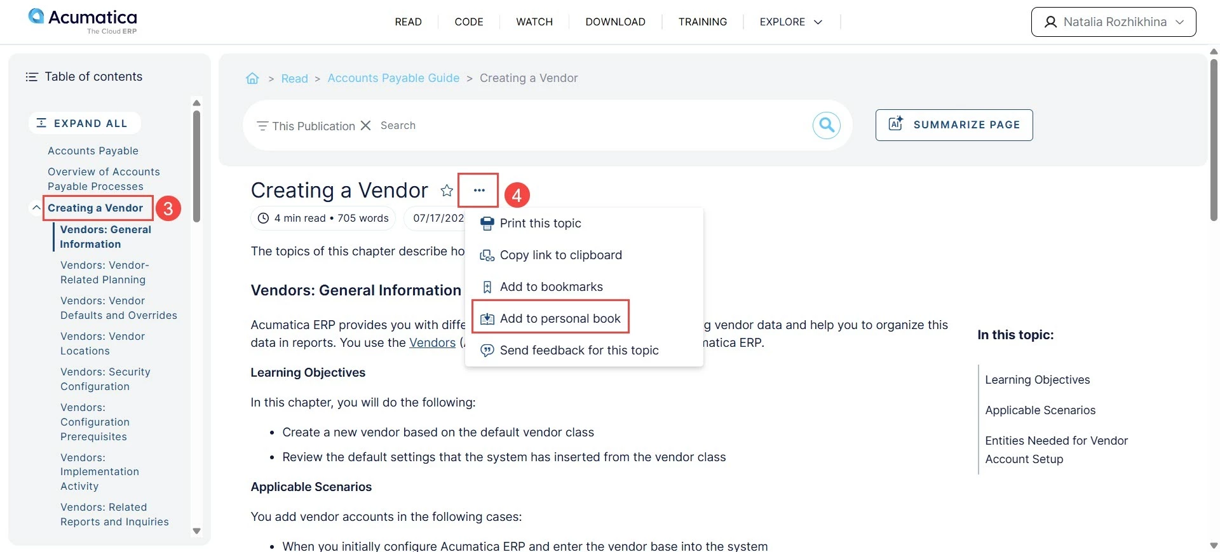The height and width of the screenshot is (552, 1220).
Task: Follow the Accounts Payable Guide breadcrumb
Action: (393, 78)
